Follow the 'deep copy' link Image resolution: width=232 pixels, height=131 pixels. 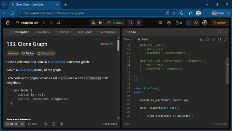coord(26,70)
